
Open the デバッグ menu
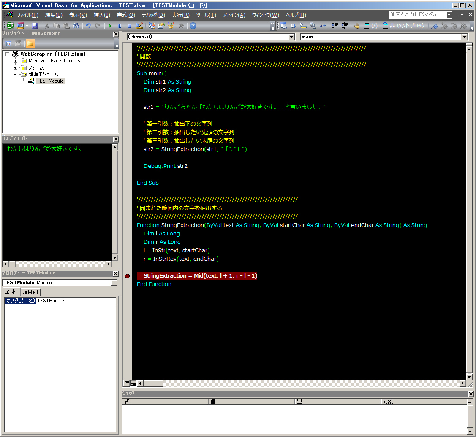tap(153, 15)
